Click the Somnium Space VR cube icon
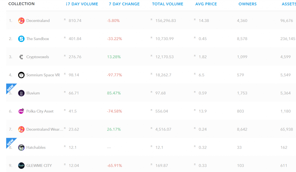 (x=21, y=75)
